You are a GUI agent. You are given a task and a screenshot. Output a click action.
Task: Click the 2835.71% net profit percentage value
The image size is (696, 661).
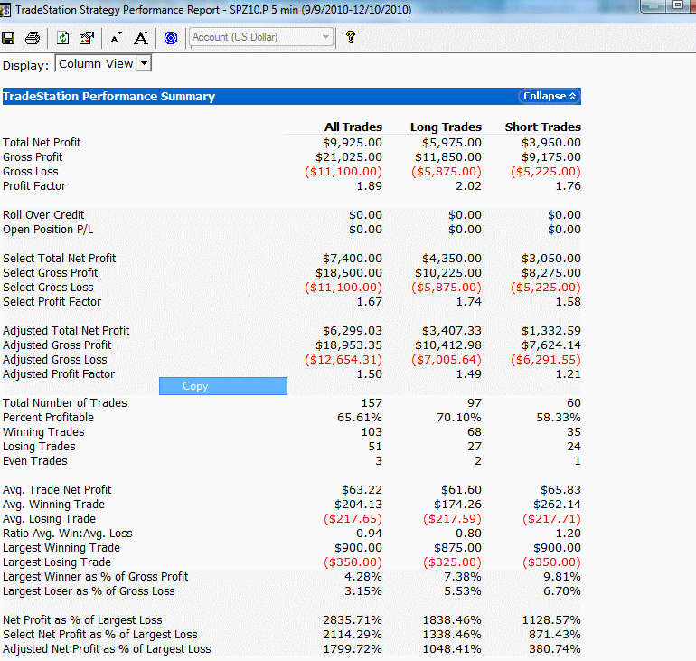point(353,620)
